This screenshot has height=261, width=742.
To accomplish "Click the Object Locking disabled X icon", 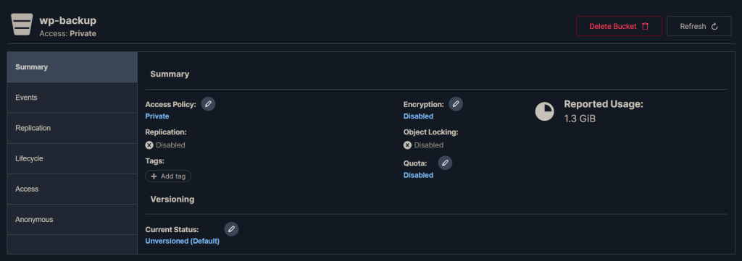I will pyautogui.click(x=407, y=145).
